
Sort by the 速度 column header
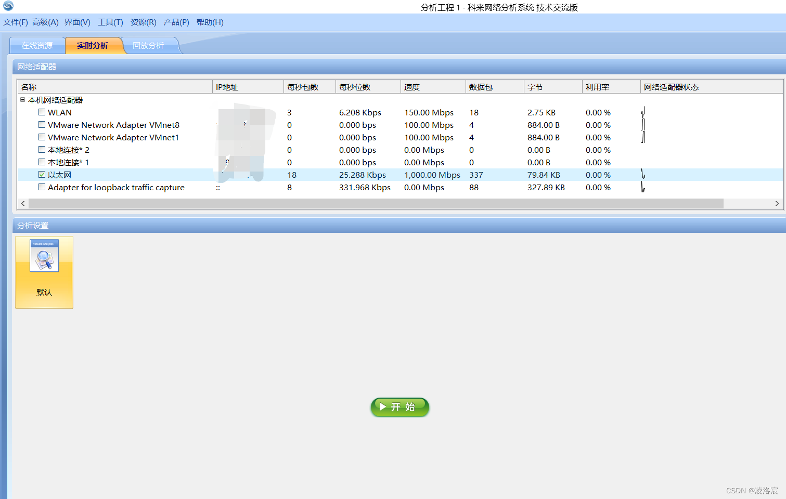pos(433,87)
